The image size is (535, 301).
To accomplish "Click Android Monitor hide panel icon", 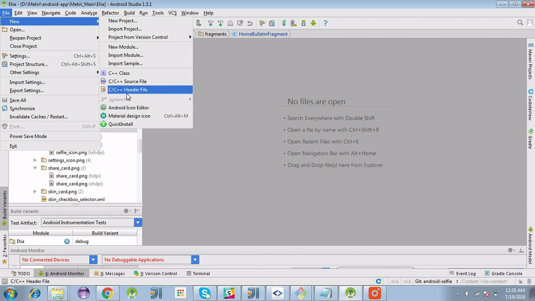I will click(522, 250).
